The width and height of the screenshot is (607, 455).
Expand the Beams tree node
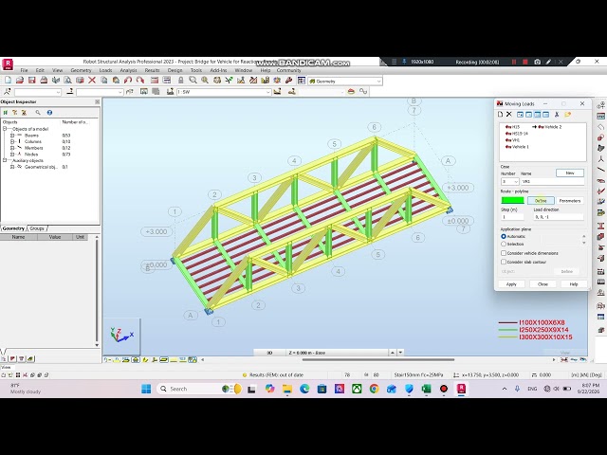pyautogui.click(x=12, y=136)
